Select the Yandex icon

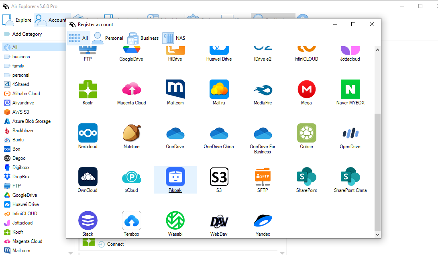point(263,220)
